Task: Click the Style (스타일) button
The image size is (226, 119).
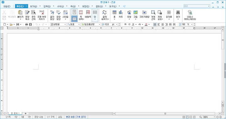Action: 65,15
